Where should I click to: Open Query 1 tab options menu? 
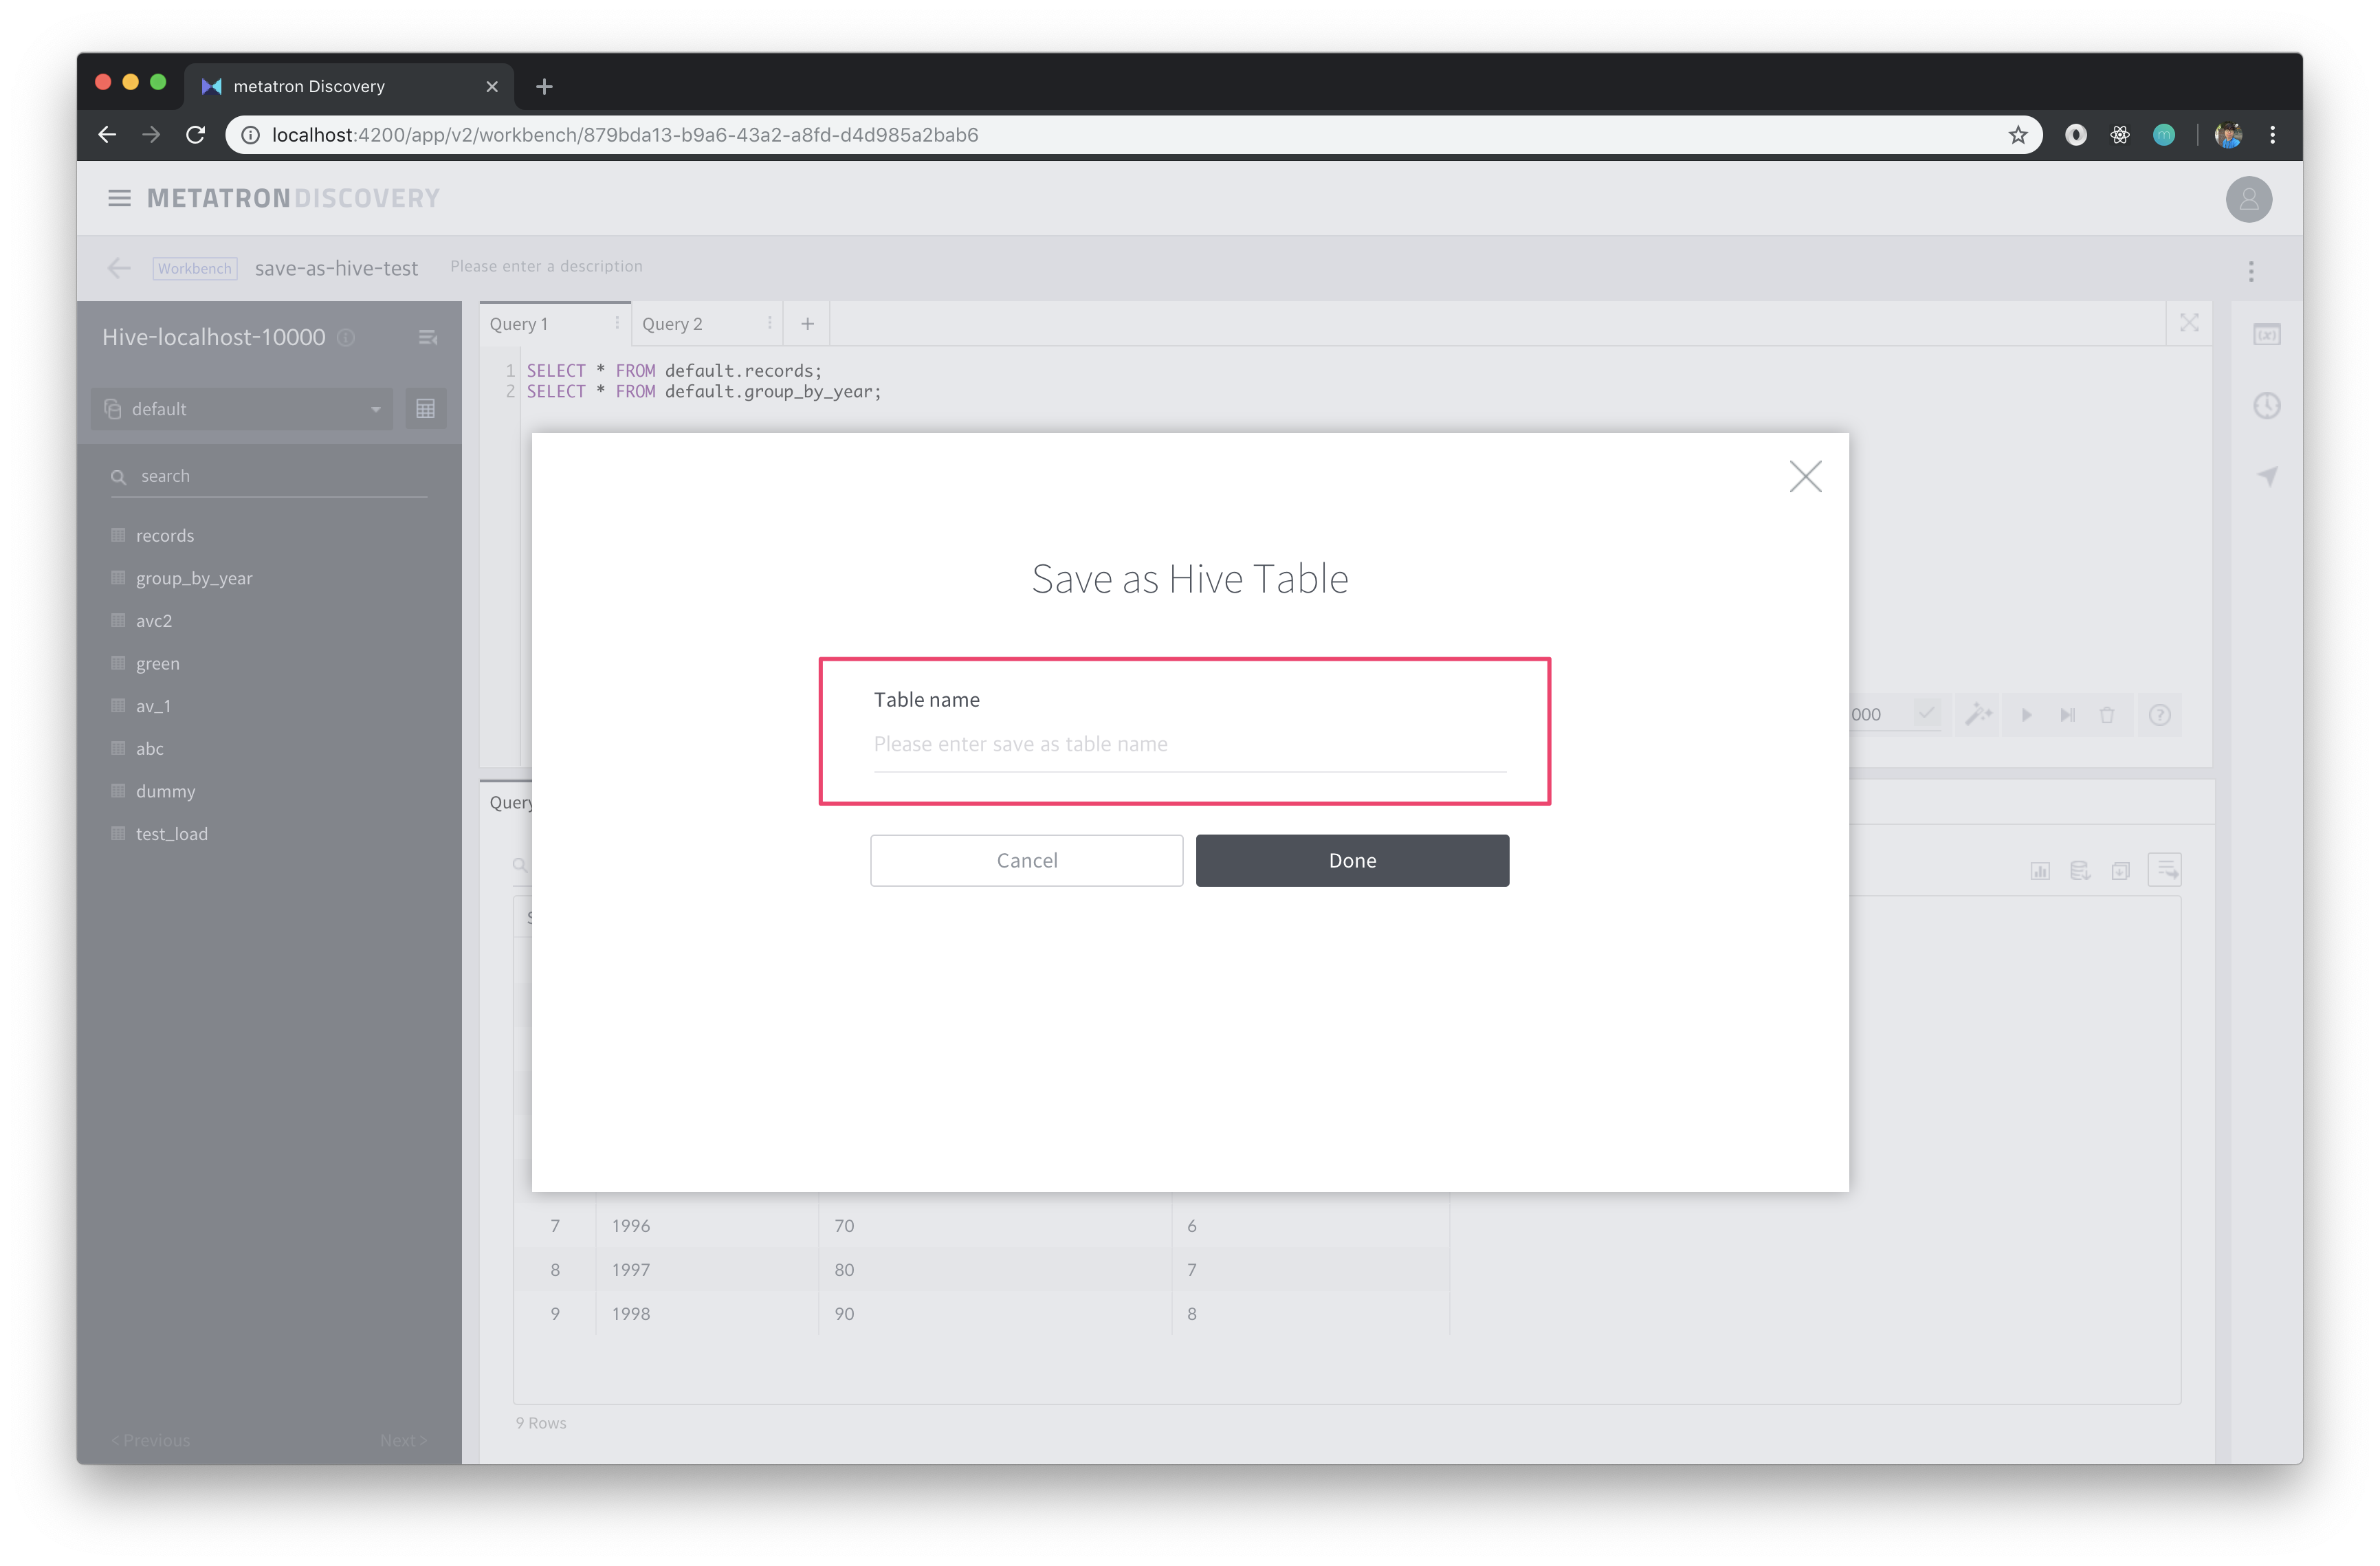pos(617,323)
